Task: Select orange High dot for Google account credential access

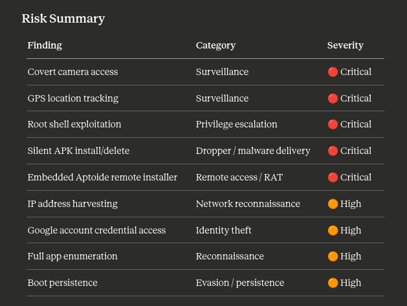Action: pyautogui.click(x=333, y=230)
